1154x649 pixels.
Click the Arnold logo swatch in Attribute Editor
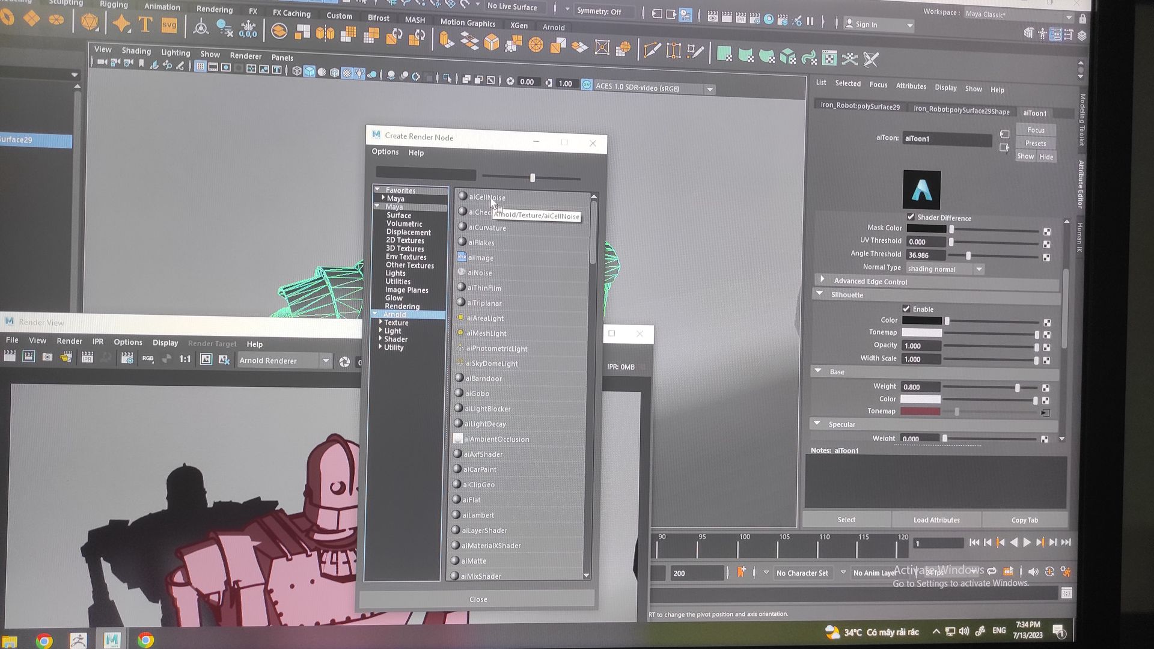(x=921, y=190)
